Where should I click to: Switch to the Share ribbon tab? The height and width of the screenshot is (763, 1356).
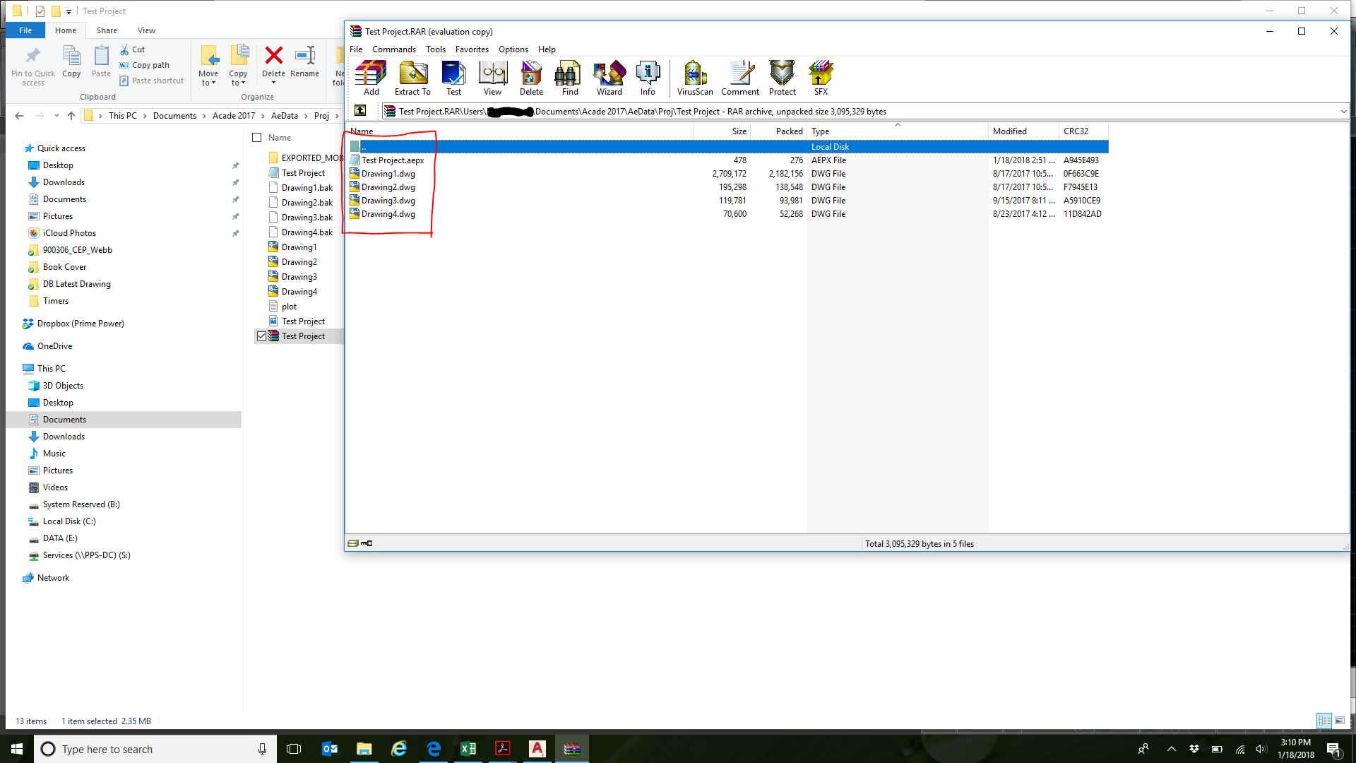coord(107,30)
